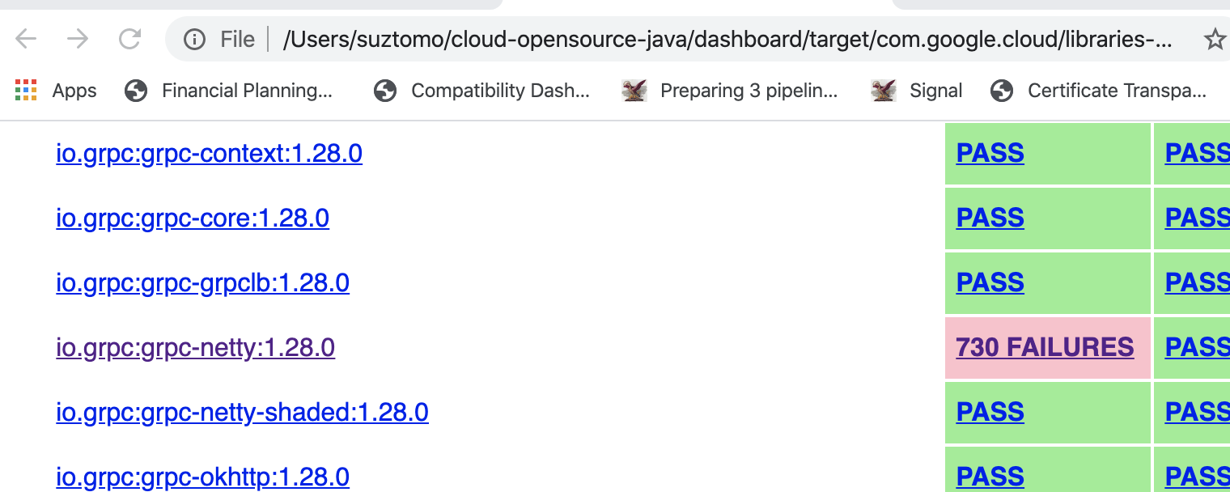Click PASS next to grpc-okhttp
Viewport: 1230px width, 492px height.
tap(990, 477)
